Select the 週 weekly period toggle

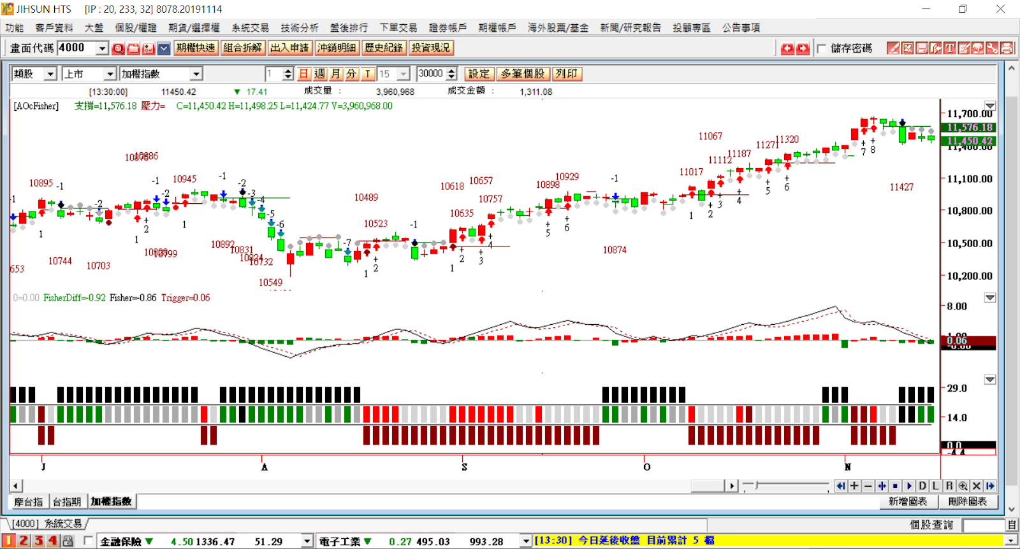tap(319, 74)
